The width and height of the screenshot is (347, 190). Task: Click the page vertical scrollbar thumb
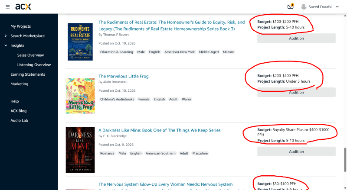point(345,160)
